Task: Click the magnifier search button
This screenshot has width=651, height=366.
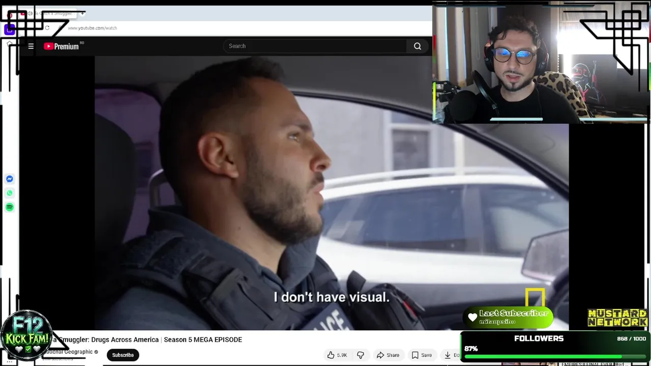Action: [x=418, y=46]
